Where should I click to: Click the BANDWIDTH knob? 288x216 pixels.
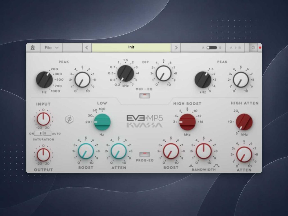click(x=204, y=151)
